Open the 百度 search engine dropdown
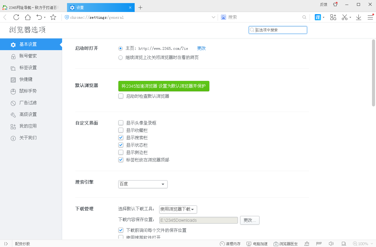This screenshot has width=376, height=247. click(x=143, y=184)
